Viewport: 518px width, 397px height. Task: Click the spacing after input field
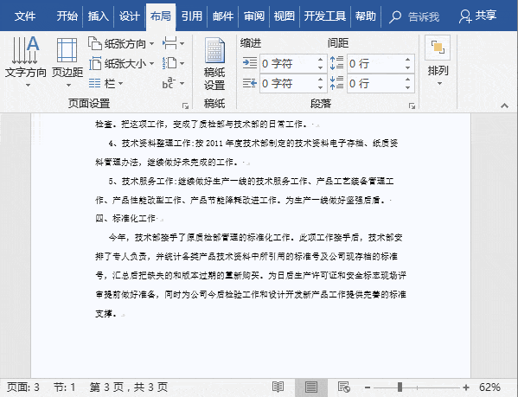[x=374, y=84]
